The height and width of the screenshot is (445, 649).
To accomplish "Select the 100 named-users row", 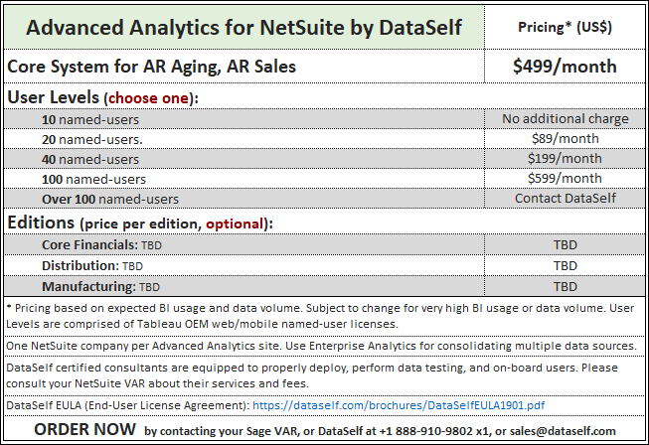I will click(x=324, y=179).
